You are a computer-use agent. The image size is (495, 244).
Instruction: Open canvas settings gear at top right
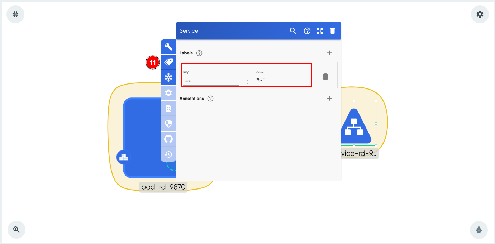pyautogui.click(x=480, y=14)
